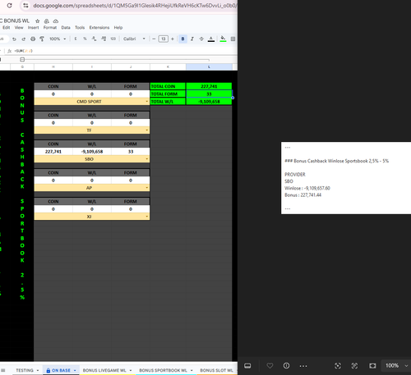Undo the last action

14,39
